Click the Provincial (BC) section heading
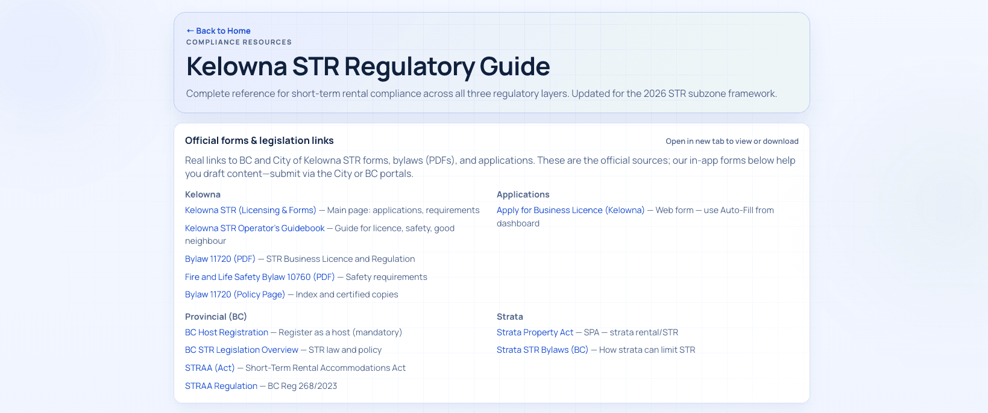 [x=215, y=317]
